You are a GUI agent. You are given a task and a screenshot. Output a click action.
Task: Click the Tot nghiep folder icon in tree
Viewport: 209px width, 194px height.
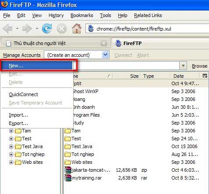coord(18,154)
